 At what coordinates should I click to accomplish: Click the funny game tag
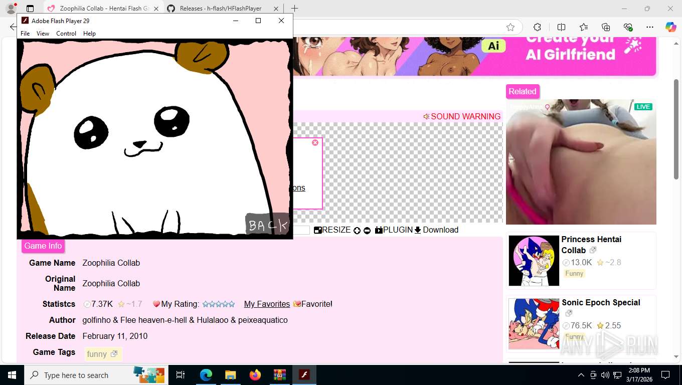(102, 354)
